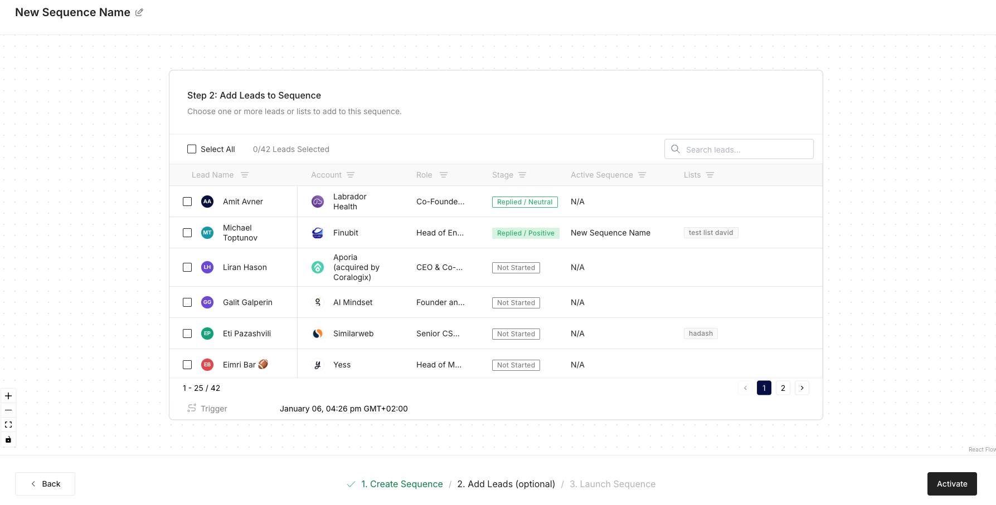Click the Founder an... role cell
This screenshot has width=996, height=505.
440,302
